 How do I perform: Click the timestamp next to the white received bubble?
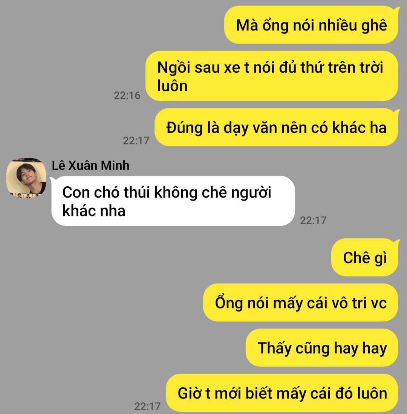tap(313, 220)
